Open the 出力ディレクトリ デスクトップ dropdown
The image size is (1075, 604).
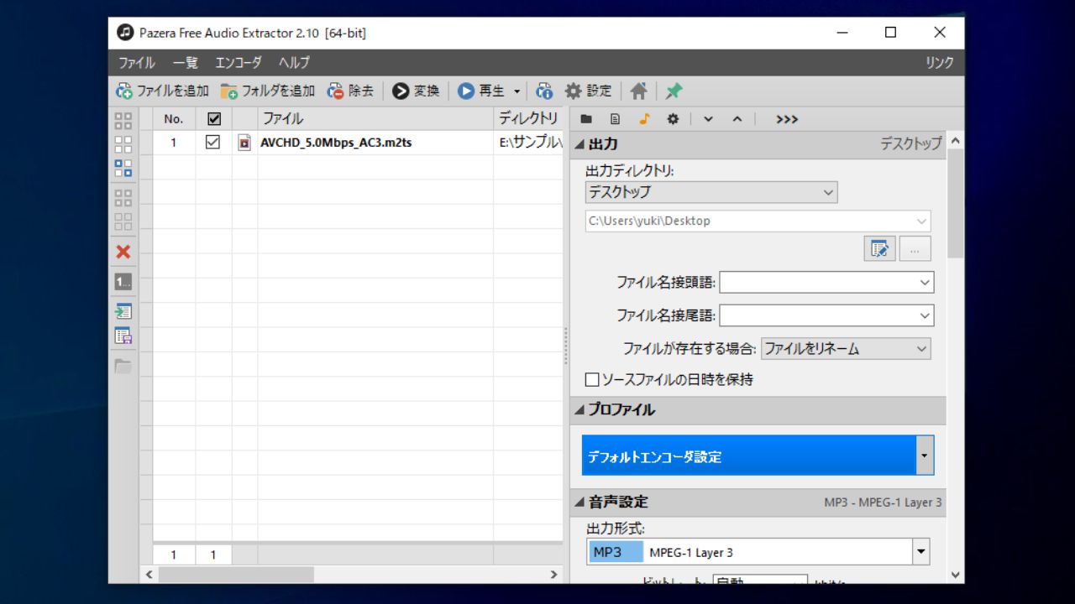[711, 192]
